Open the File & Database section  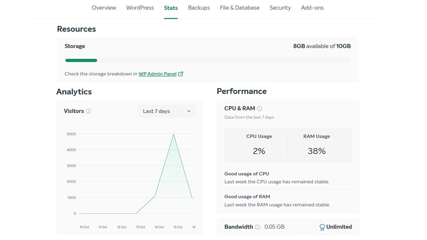[239, 7]
